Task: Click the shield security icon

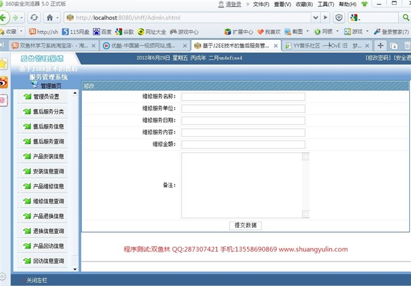Action: click(x=339, y=18)
